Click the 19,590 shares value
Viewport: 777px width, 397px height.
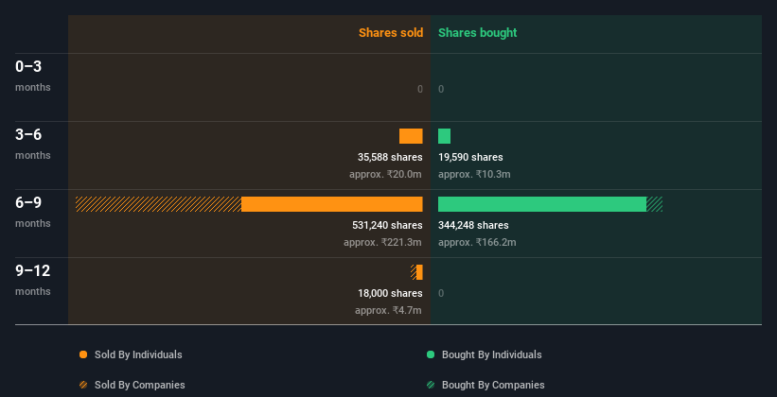(x=470, y=157)
